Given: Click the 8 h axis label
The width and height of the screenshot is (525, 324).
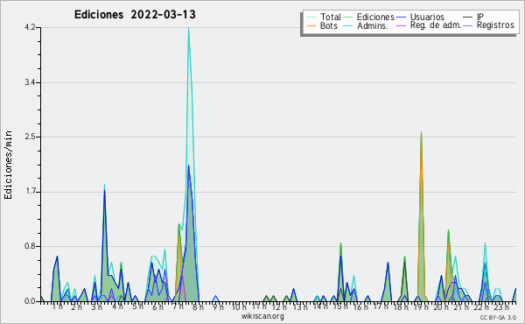Looking at the screenshot, I should [198, 307].
